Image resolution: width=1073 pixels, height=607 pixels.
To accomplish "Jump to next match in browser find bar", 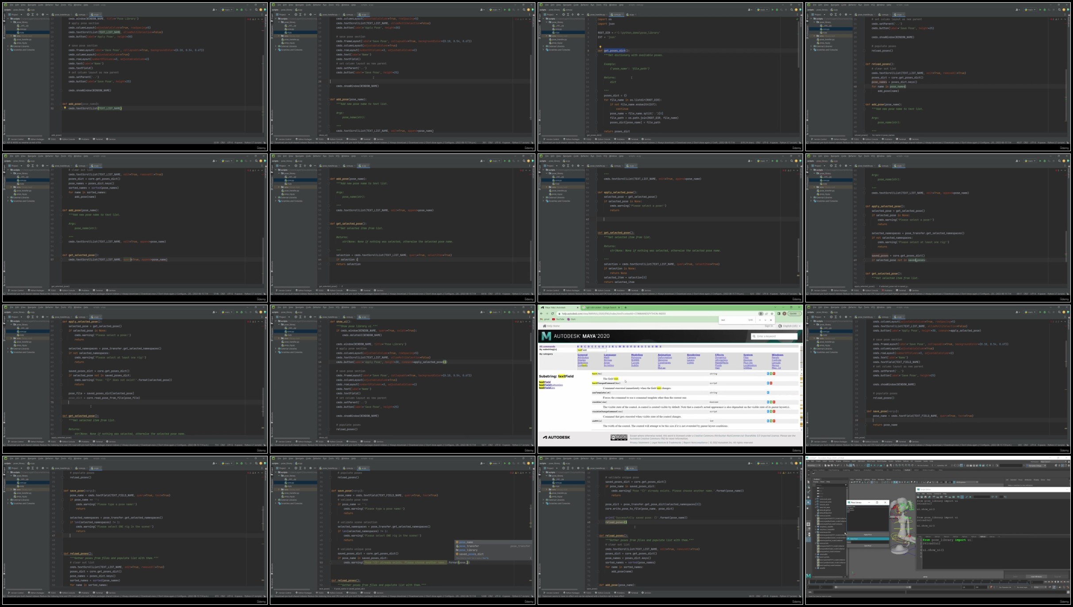I will point(765,320).
